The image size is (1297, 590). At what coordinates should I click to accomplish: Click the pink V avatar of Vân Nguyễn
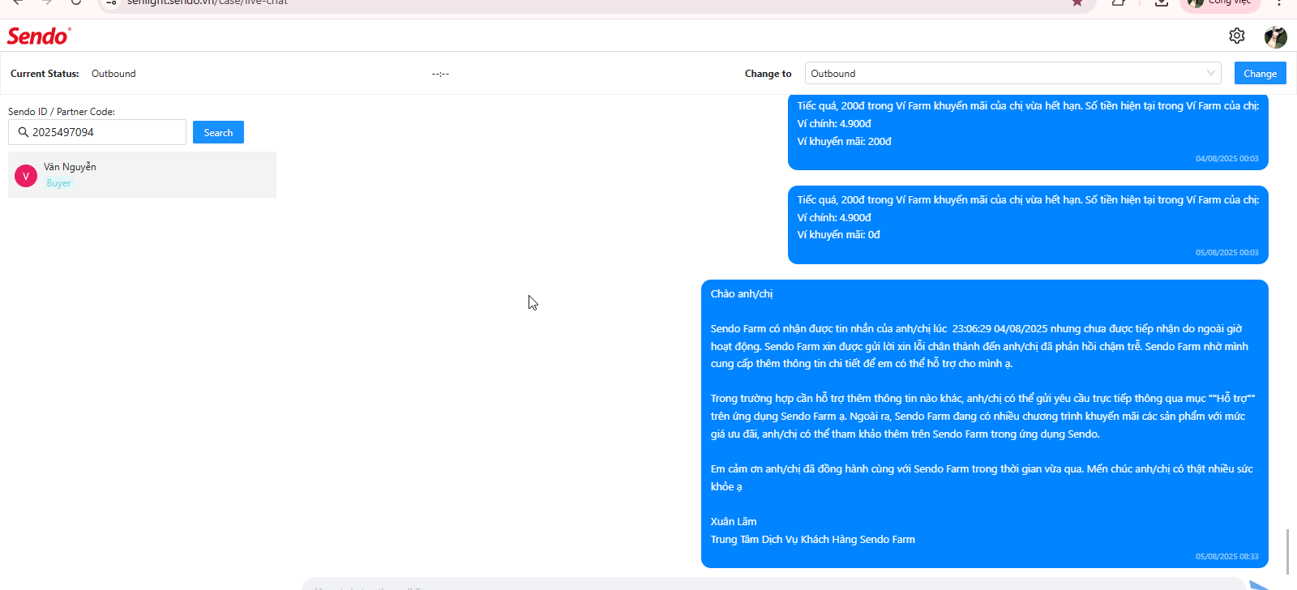(26, 176)
